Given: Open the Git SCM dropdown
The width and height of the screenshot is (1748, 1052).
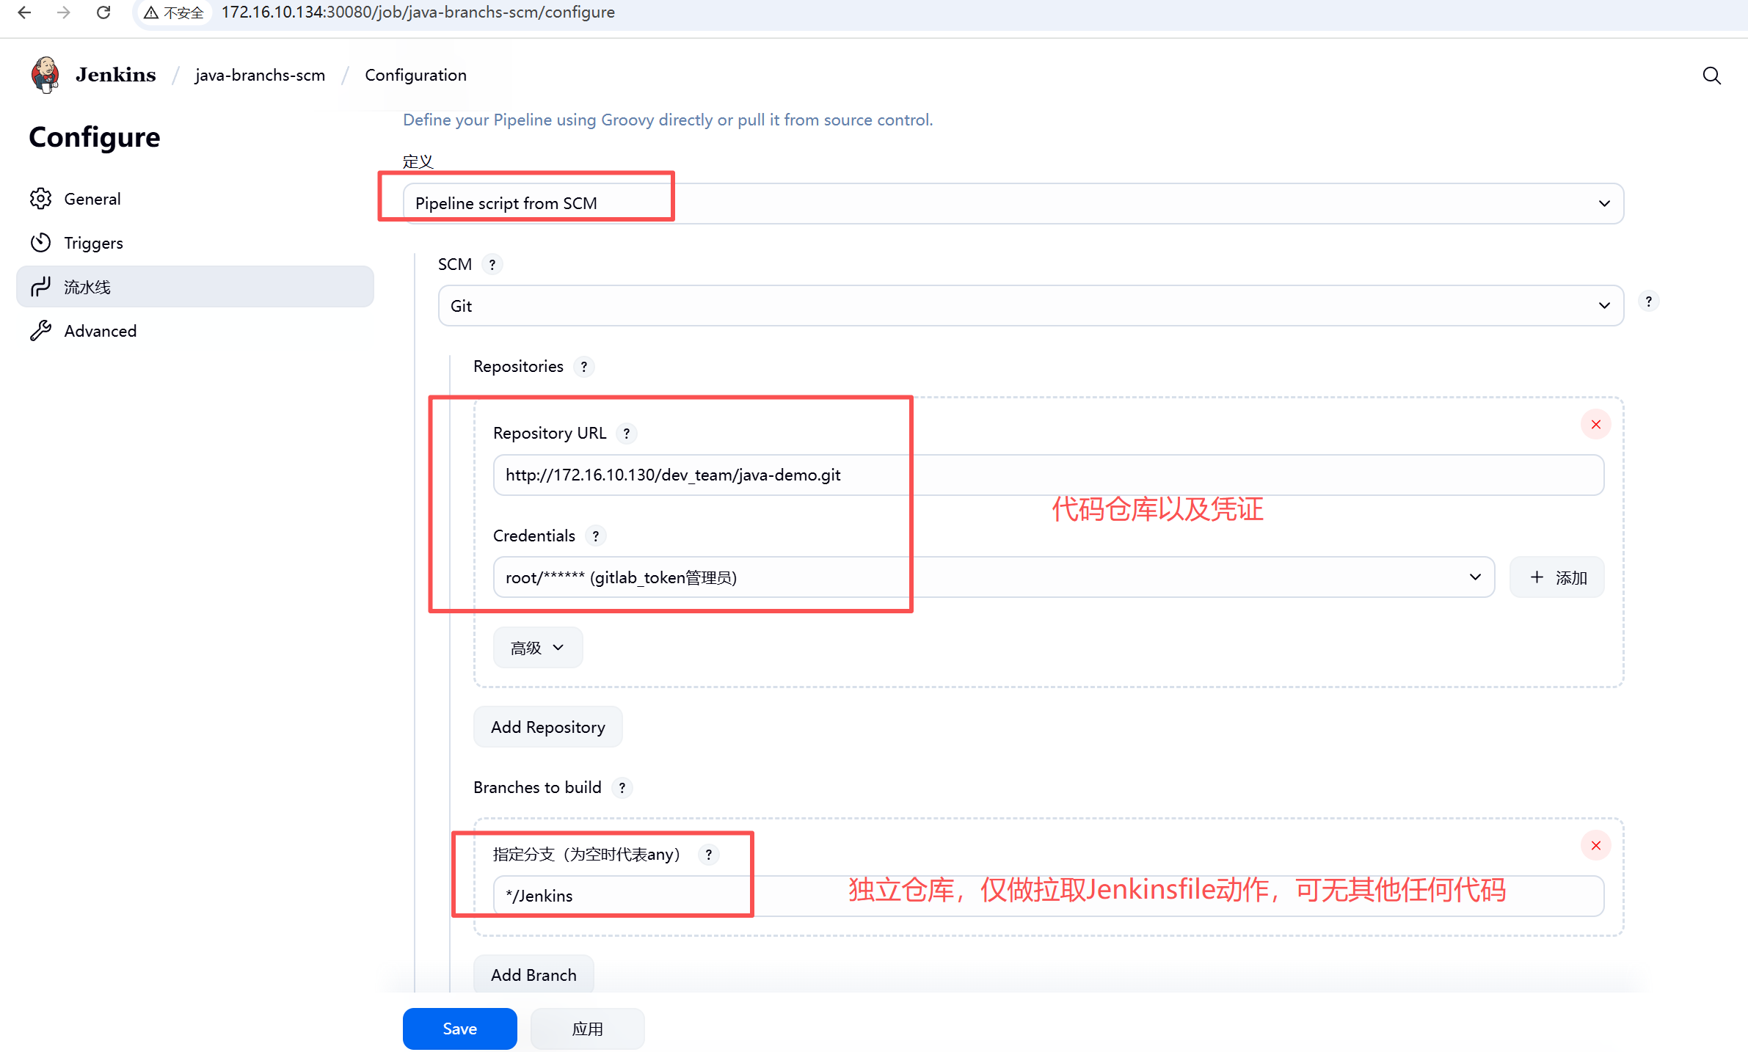Looking at the screenshot, I should (1030, 306).
